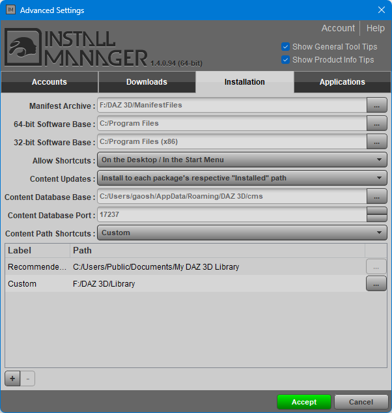Browse path for Custom library row
The height and width of the screenshot is (413, 392).
click(376, 283)
